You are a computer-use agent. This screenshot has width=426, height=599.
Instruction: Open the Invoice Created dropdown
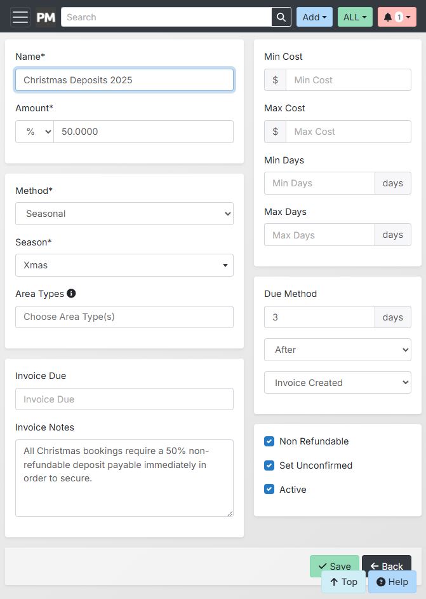click(x=337, y=383)
